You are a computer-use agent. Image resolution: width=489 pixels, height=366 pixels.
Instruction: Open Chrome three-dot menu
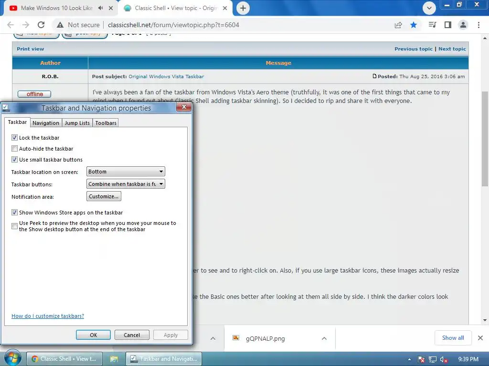[478, 25]
